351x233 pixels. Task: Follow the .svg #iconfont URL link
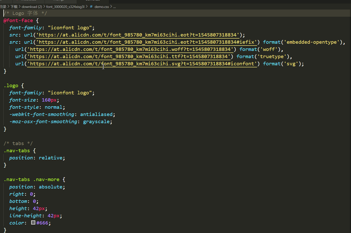coord(142,64)
